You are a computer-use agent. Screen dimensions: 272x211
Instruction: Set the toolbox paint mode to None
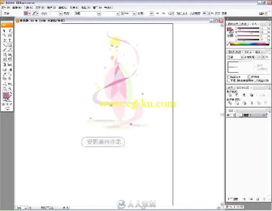point(11,104)
